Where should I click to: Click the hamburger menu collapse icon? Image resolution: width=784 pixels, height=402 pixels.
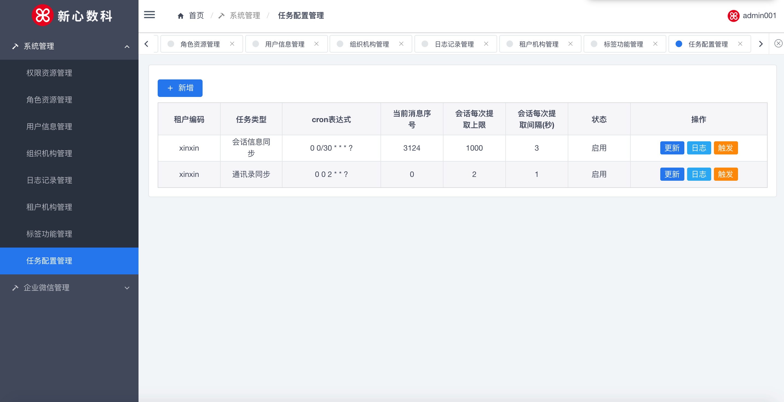(149, 15)
